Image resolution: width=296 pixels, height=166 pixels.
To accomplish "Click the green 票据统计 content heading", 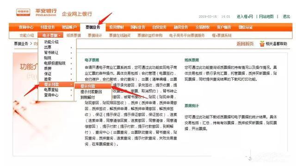I will [191, 106].
